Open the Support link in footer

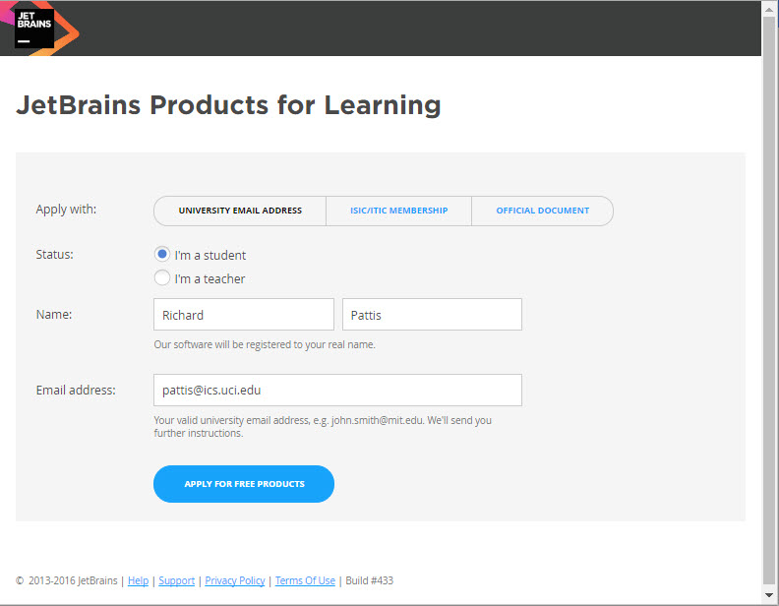177,580
